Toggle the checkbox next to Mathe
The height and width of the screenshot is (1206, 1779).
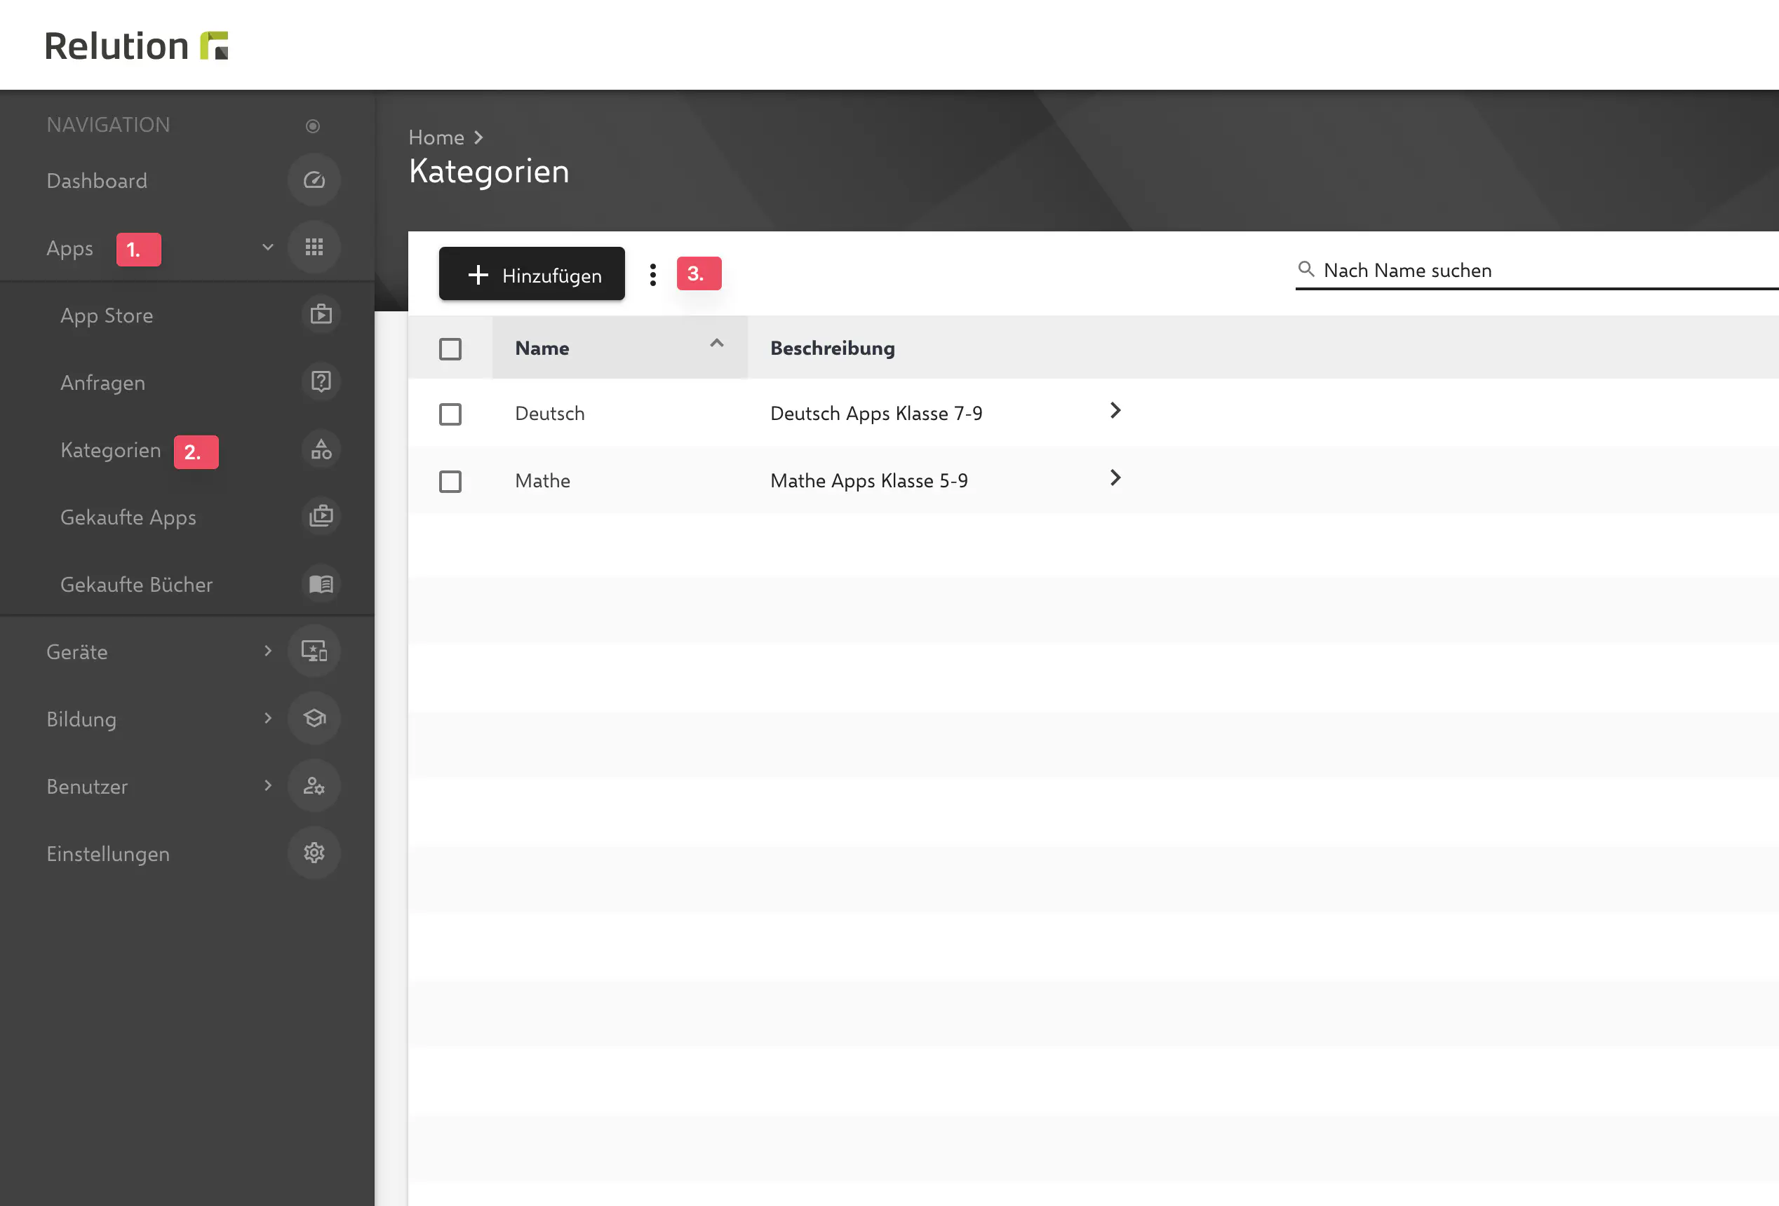click(451, 480)
